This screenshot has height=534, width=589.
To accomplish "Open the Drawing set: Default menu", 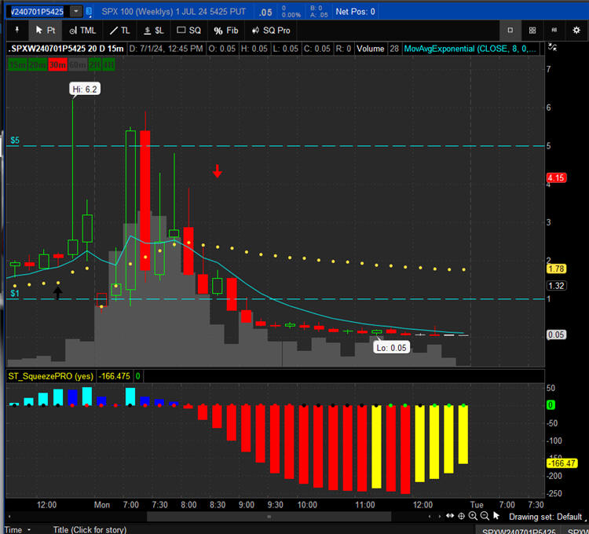I will [545, 517].
